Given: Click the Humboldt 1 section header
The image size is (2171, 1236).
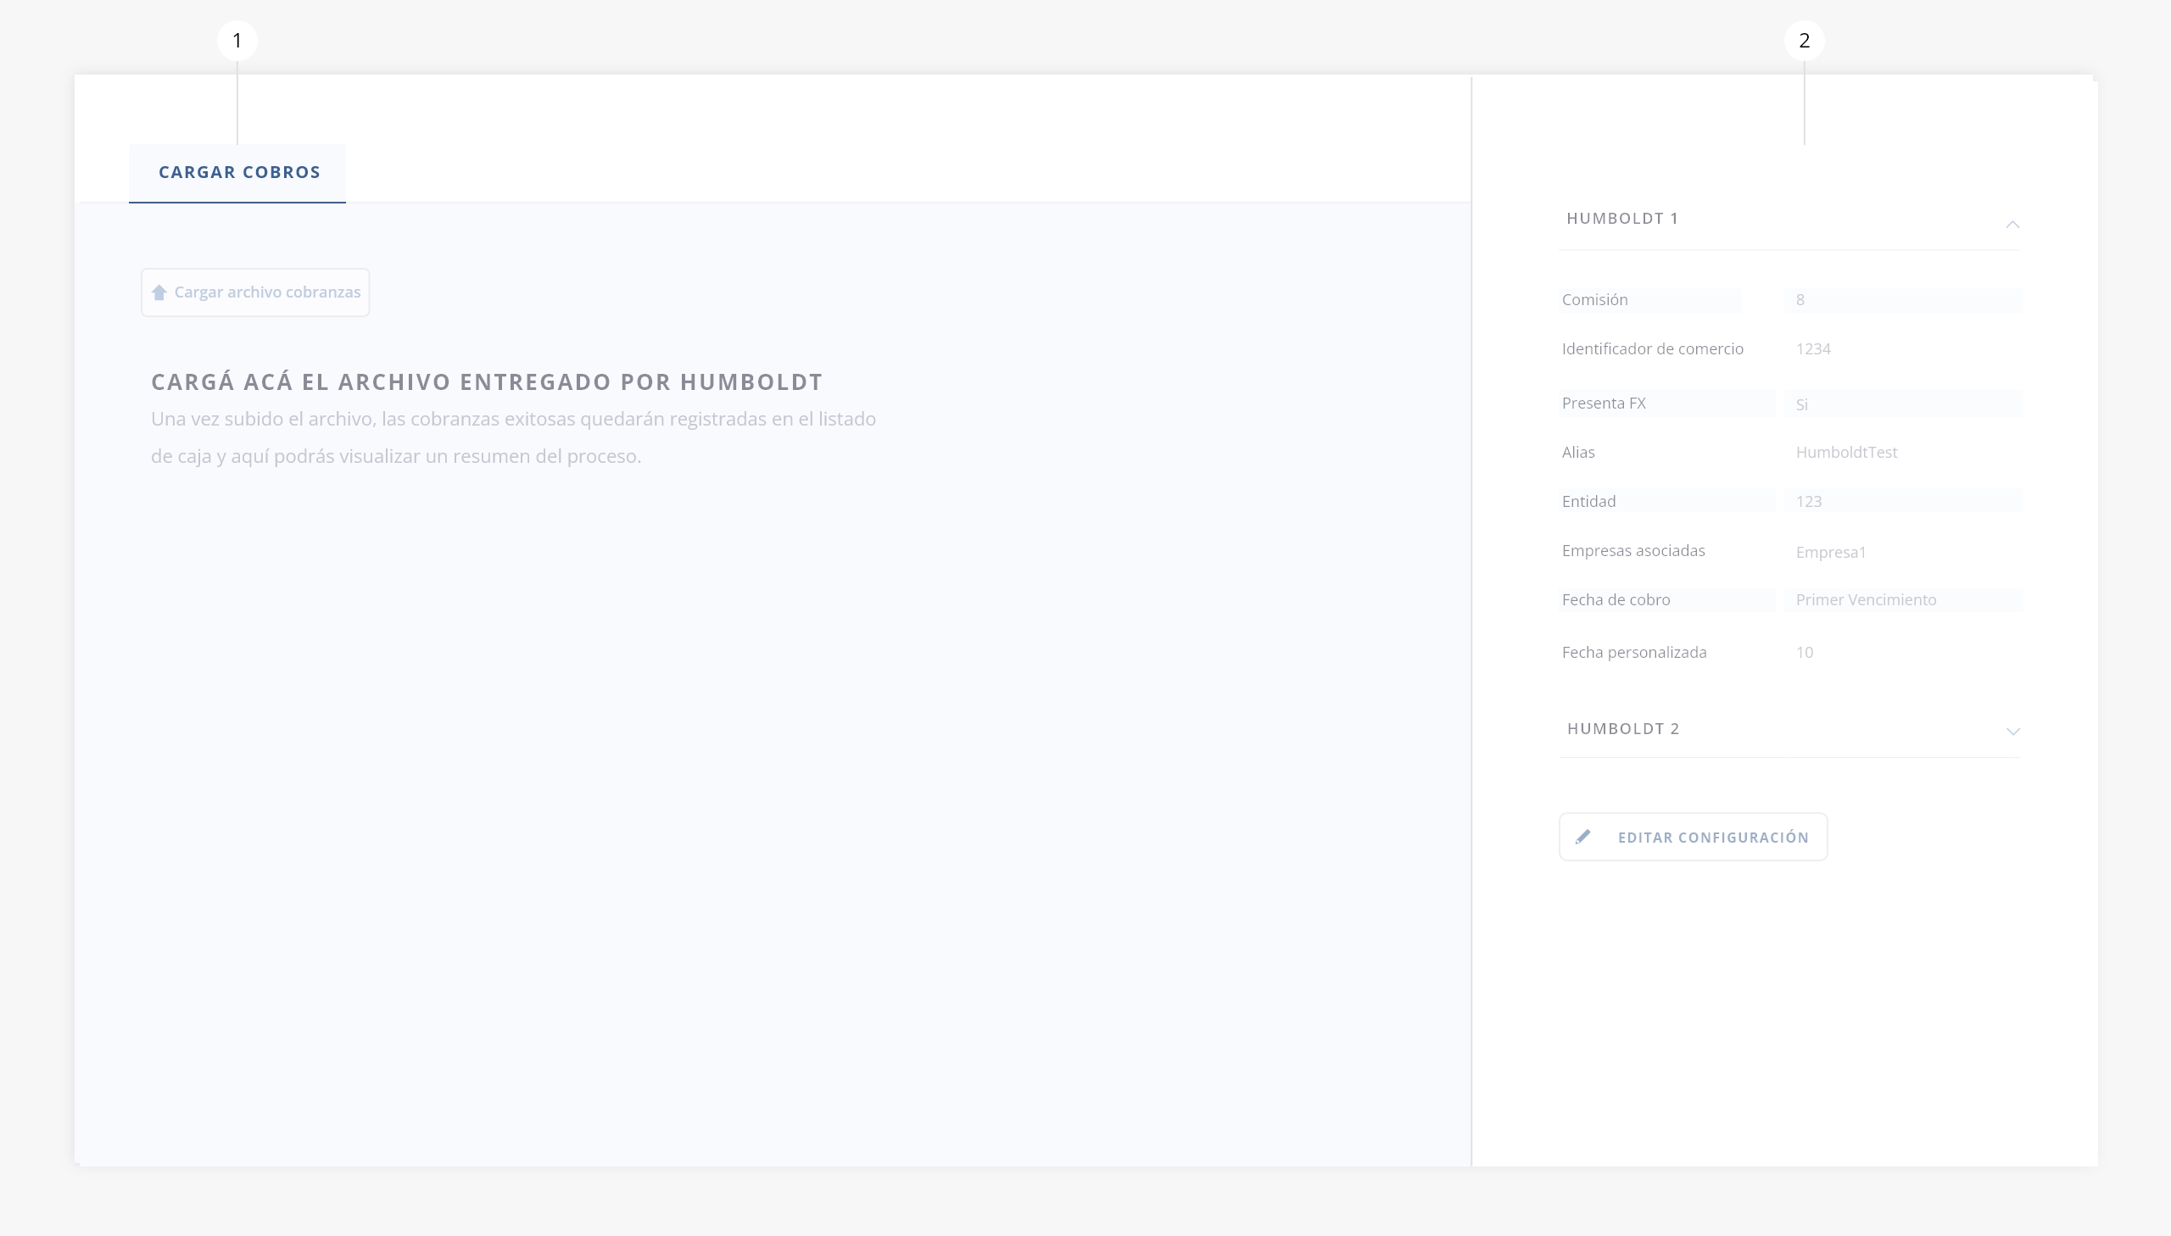Looking at the screenshot, I should click(1622, 219).
